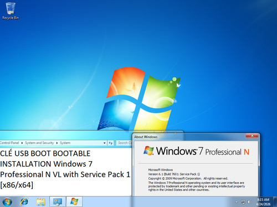This screenshot has height=207, width=277.
Task: Show hidden tray icons arrow
Action: pyautogui.click(x=236, y=202)
